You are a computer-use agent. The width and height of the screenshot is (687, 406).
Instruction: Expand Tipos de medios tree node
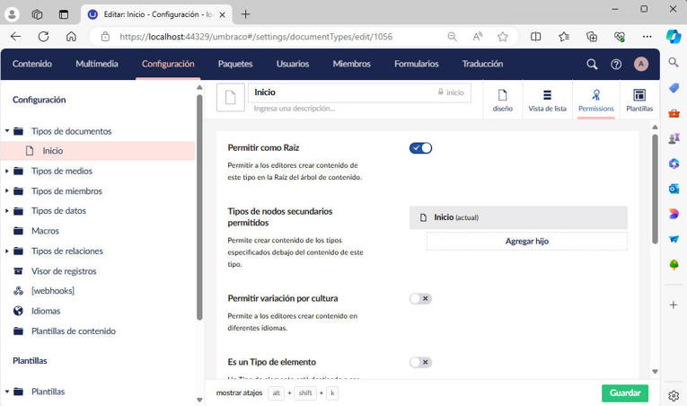pyautogui.click(x=7, y=171)
